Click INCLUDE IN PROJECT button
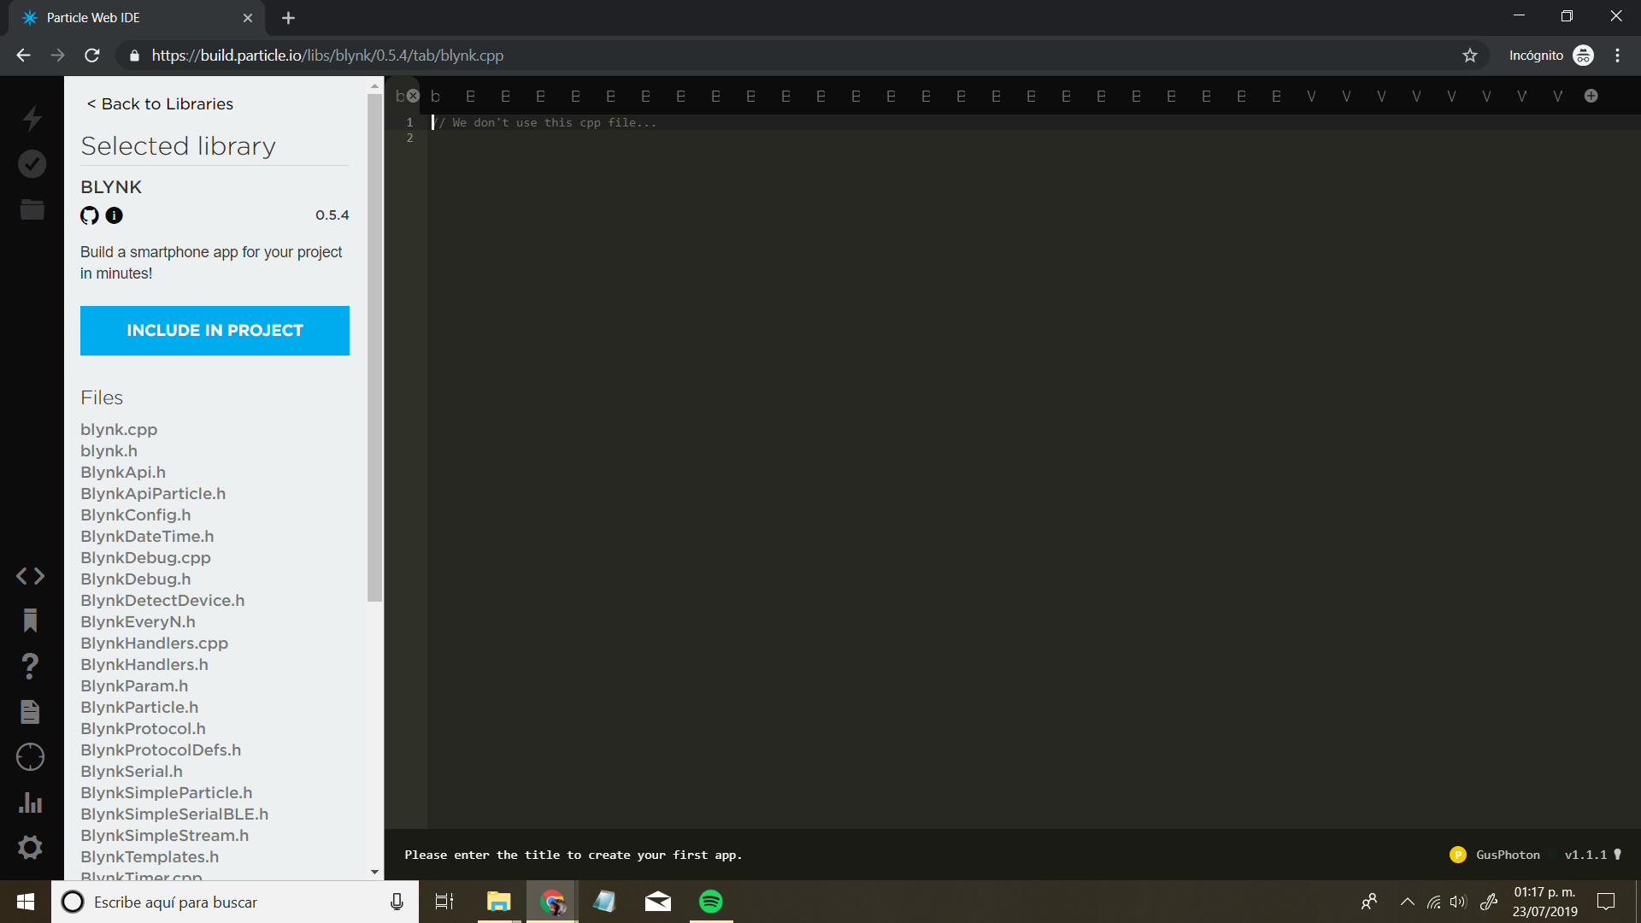 (x=215, y=330)
